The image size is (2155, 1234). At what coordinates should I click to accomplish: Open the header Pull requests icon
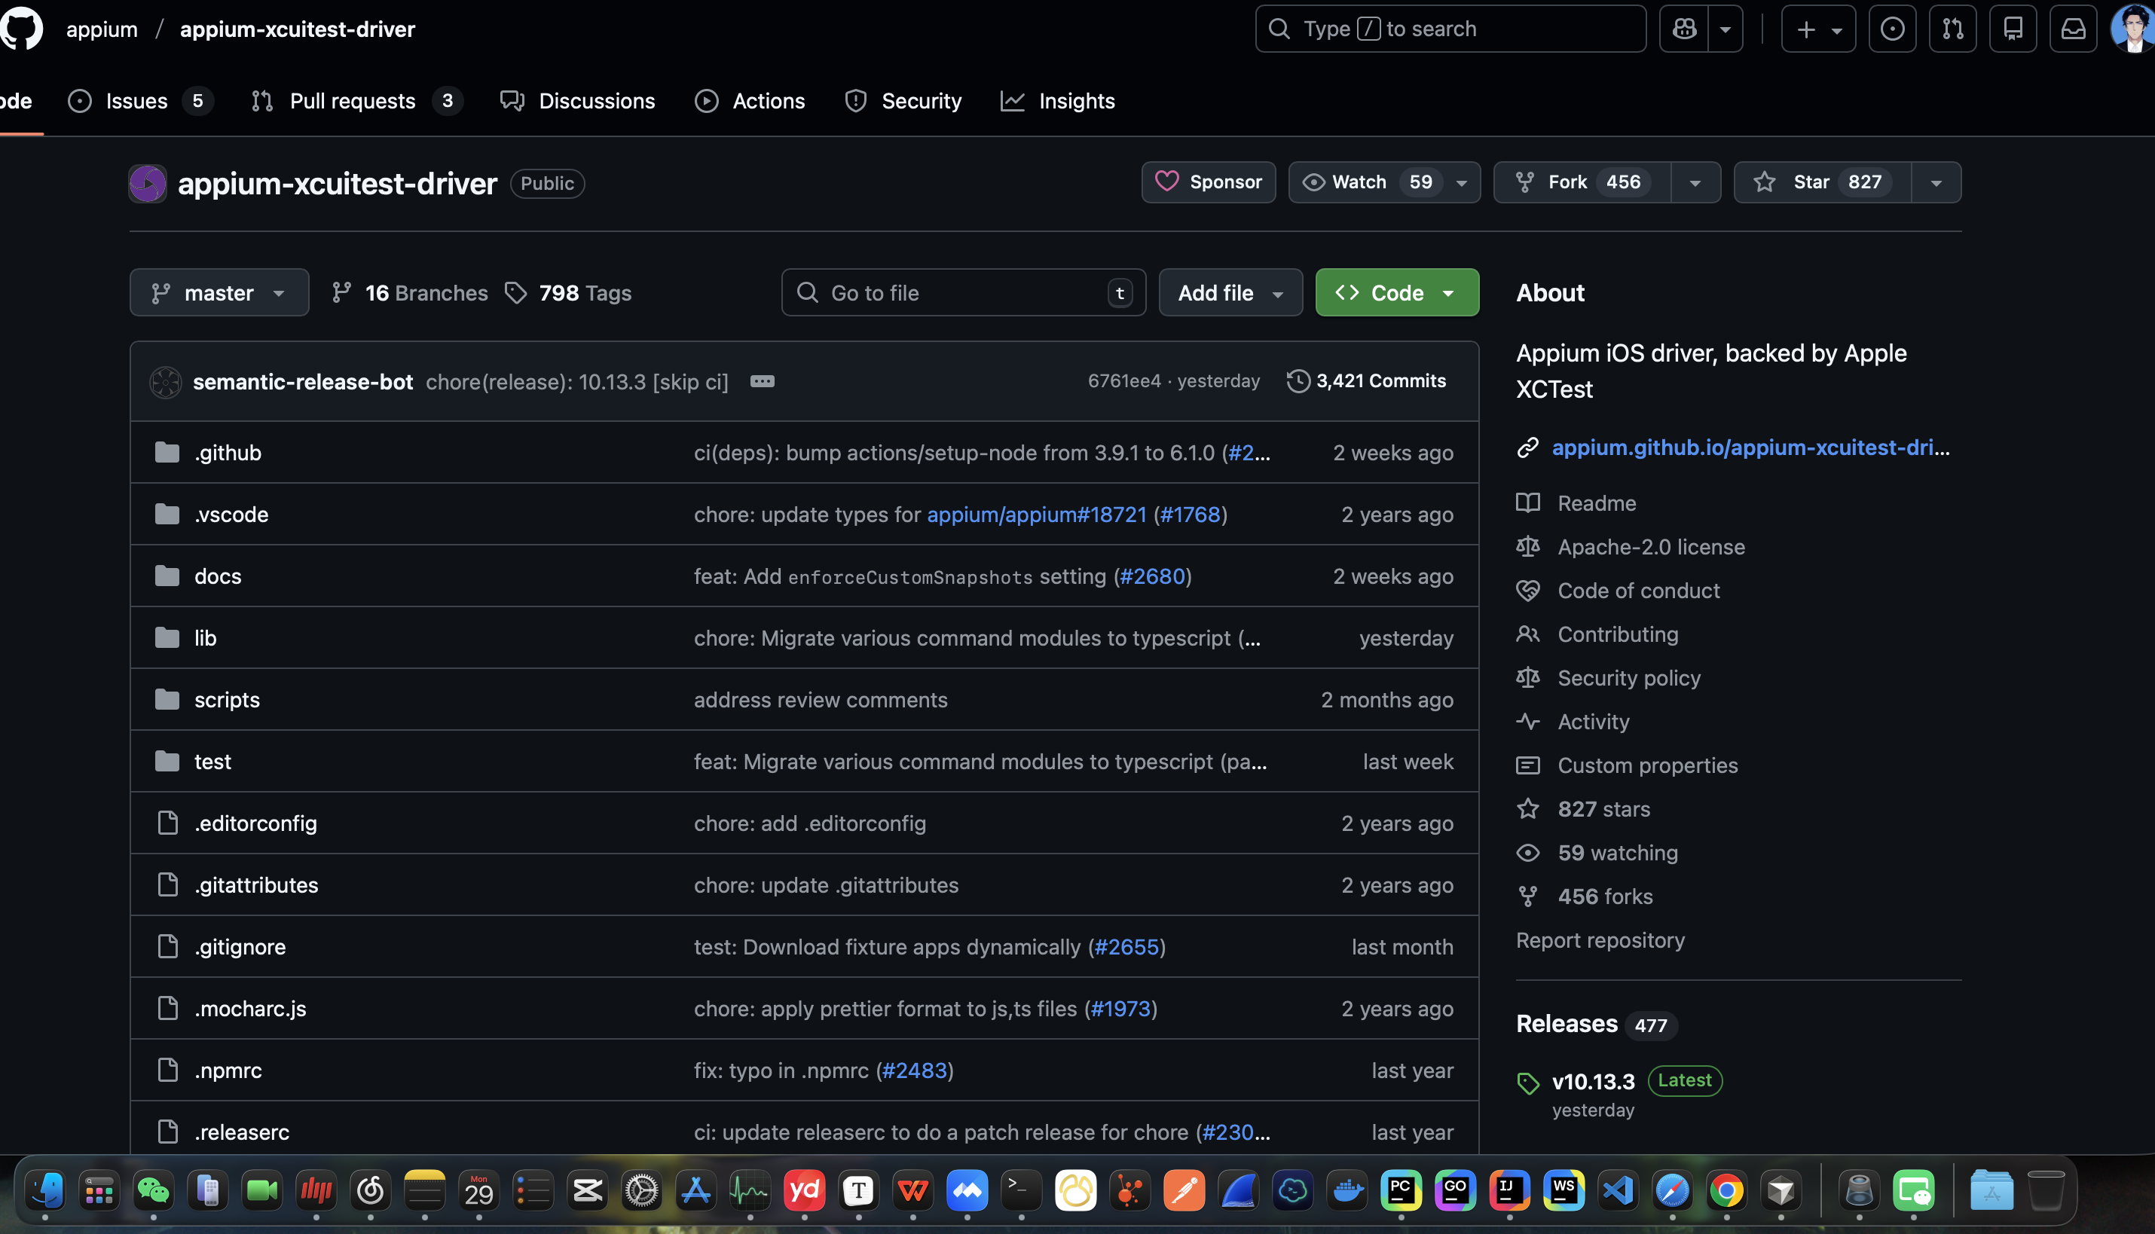[x=1952, y=29]
